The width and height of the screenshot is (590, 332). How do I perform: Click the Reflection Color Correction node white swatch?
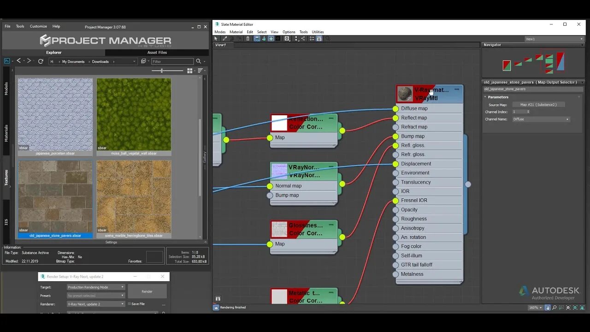279,123
